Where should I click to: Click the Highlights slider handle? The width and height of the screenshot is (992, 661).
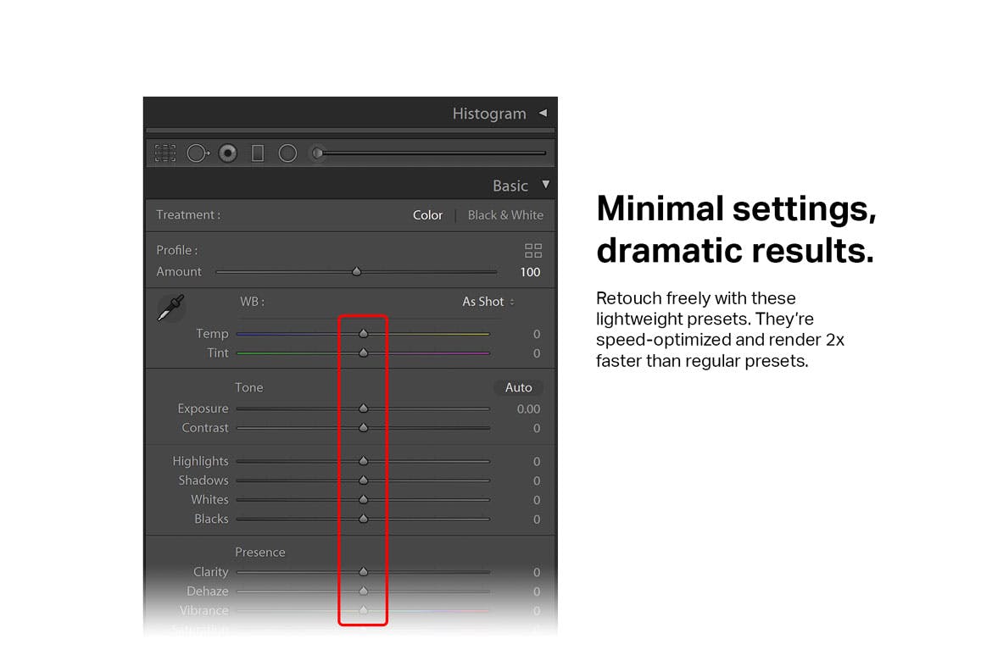point(363,461)
